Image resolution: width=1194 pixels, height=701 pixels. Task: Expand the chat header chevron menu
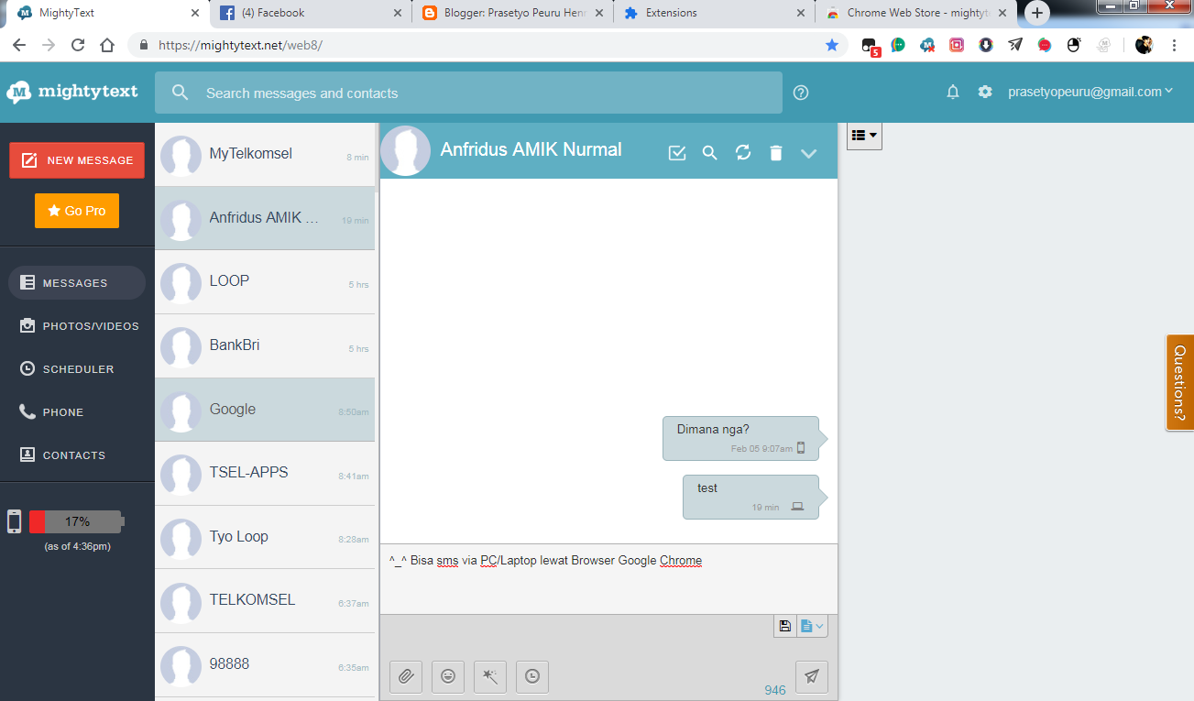(808, 153)
